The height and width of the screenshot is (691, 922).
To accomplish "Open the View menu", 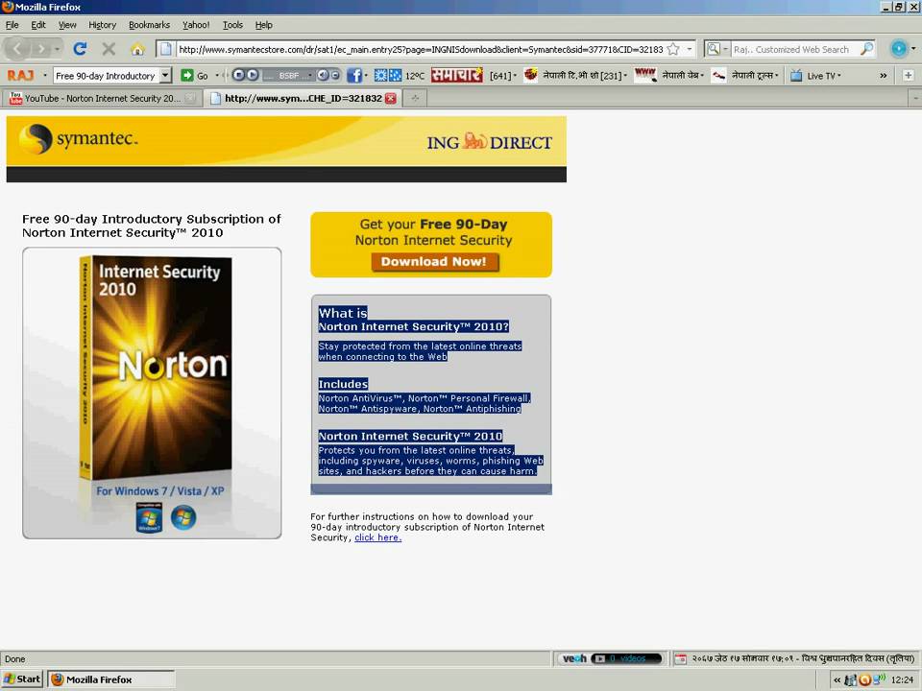I will tap(67, 25).
